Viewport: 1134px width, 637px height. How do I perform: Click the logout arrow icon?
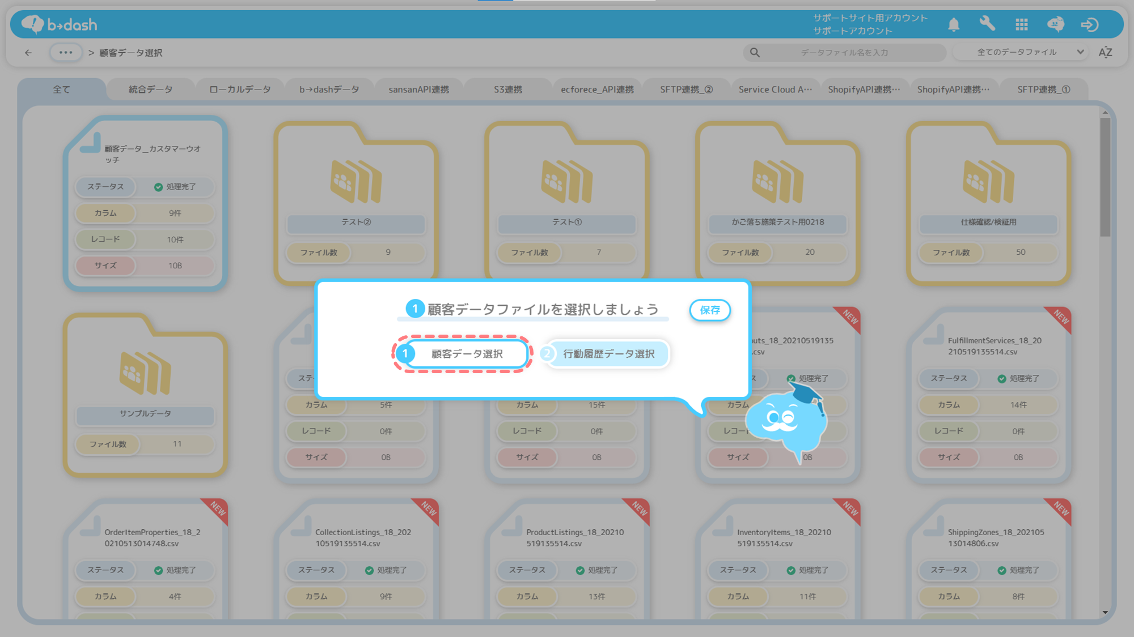coord(1090,24)
